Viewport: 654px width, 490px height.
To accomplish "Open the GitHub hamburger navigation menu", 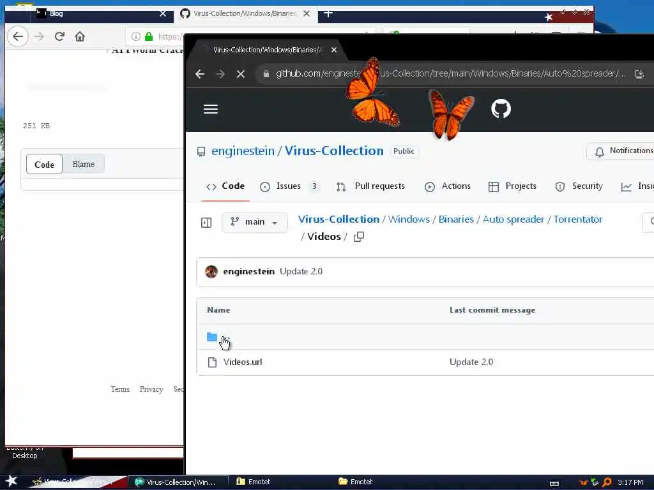I will click(211, 109).
